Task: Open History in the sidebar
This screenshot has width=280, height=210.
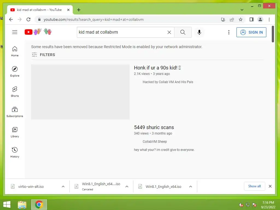Action: (x=15, y=152)
